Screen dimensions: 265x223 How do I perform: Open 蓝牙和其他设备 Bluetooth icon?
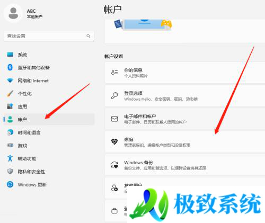click(10, 67)
